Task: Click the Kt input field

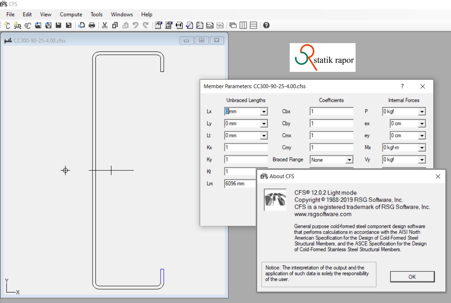Action: coord(240,171)
